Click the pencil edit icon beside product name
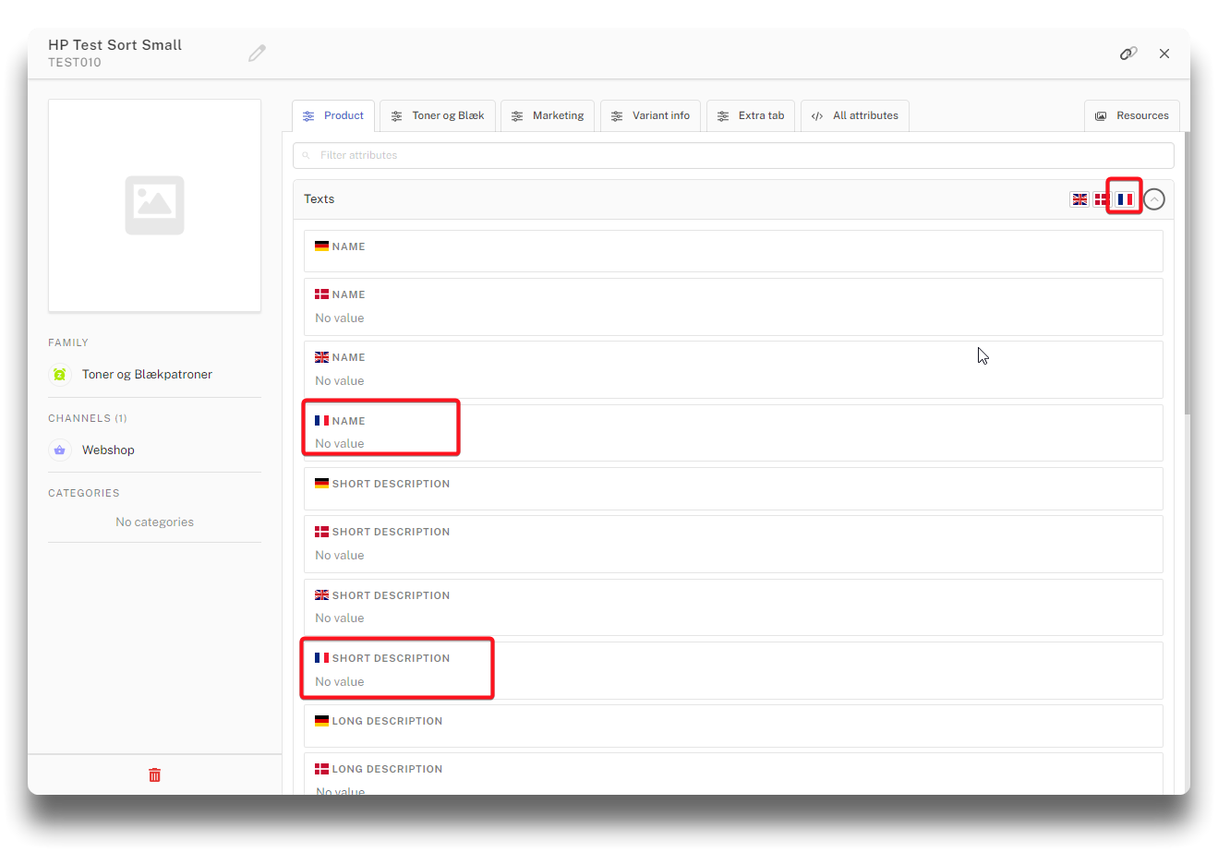The height and width of the screenshot is (852, 1218). click(257, 54)
